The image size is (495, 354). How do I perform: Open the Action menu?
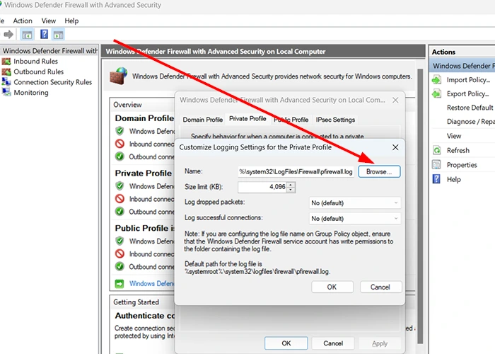[23, 21]
